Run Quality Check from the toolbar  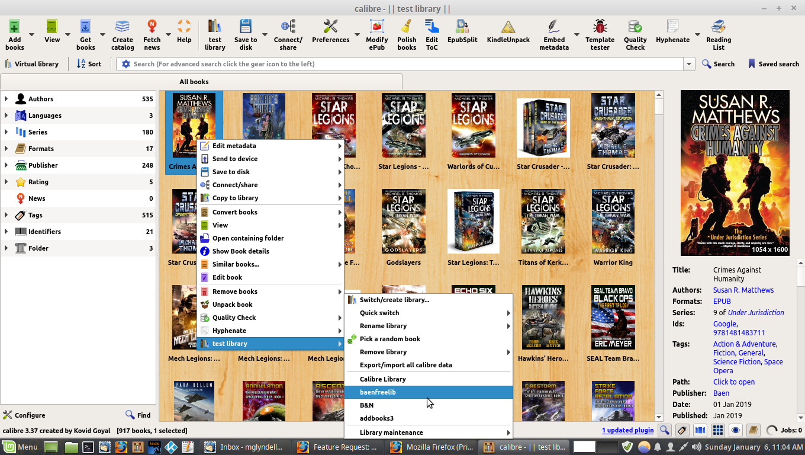(x=635, y=34)
